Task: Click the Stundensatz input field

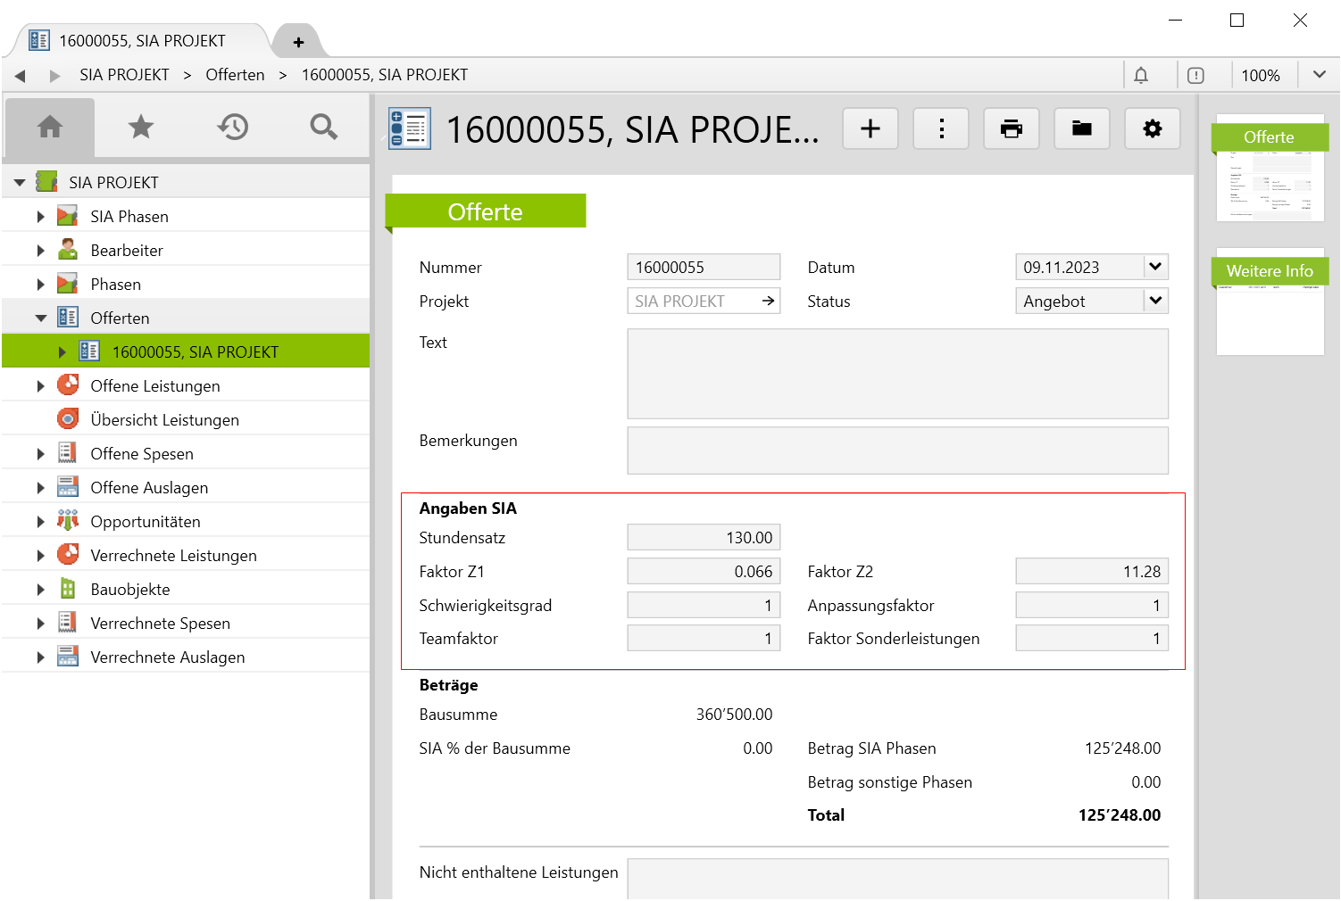Action: click(x=704, y=538)
